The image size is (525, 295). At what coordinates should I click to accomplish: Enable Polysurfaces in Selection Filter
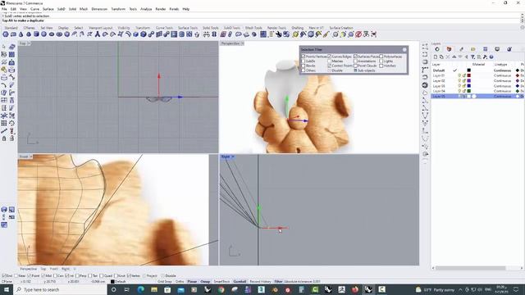[381, 57]
